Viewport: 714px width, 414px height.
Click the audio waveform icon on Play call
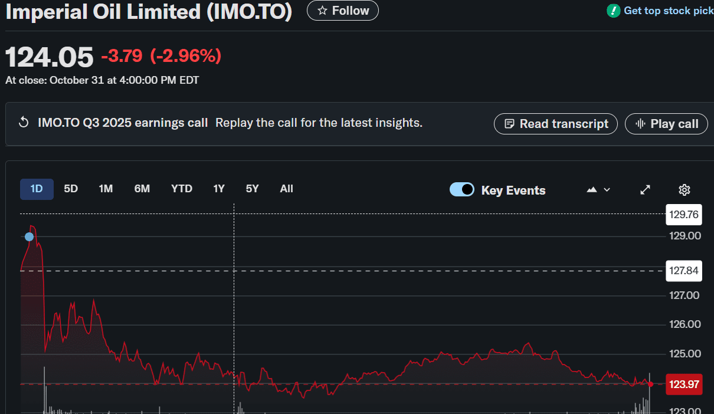click(x=640, y=124)
